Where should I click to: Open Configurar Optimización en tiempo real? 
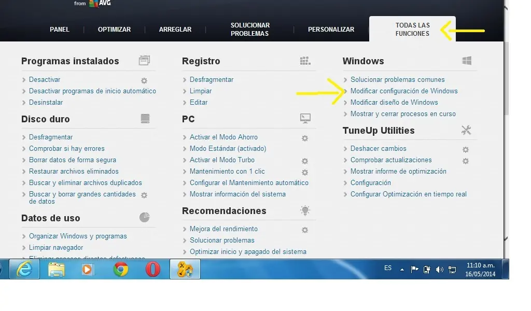(x=409, y=194)
